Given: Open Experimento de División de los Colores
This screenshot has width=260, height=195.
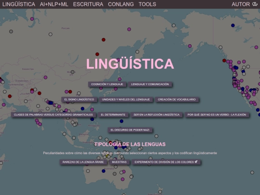Looking at the screenshot, I should [166, 162].
